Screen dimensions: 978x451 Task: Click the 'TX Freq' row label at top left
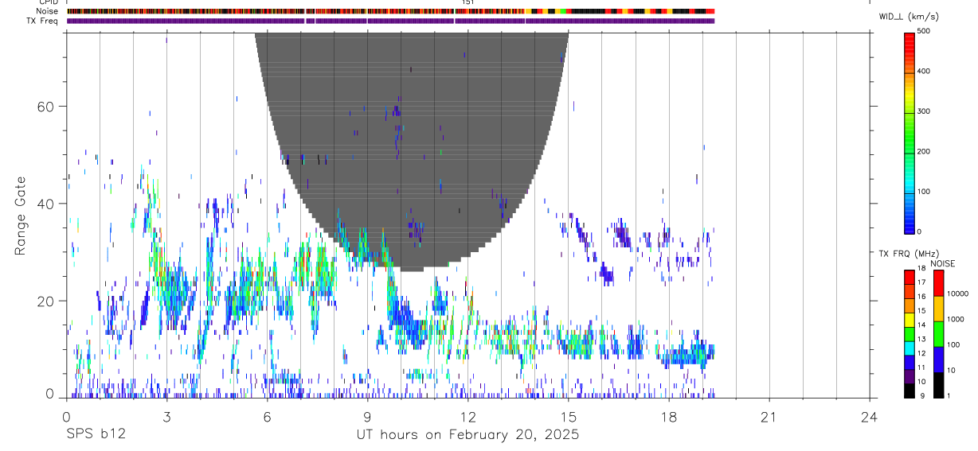(44, 21)
